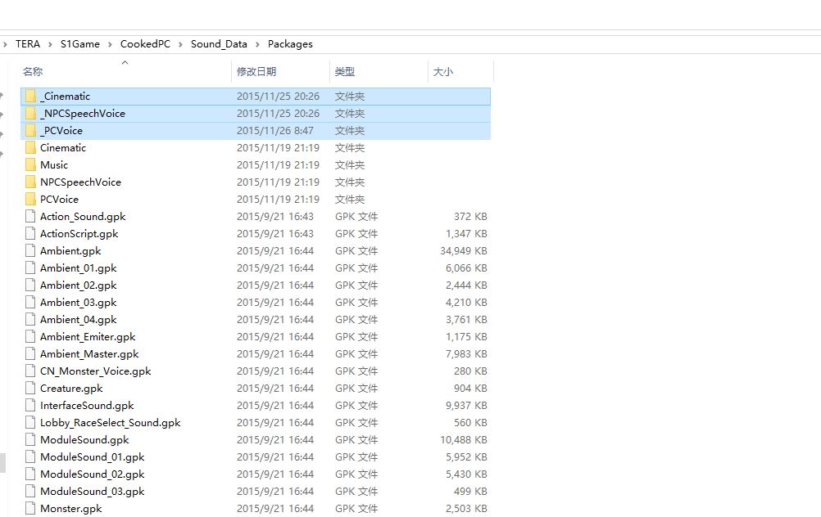Click the 372 KB size of Action_Sound.gpk
This screenshot has height=517, width=821.
(470, 217)
